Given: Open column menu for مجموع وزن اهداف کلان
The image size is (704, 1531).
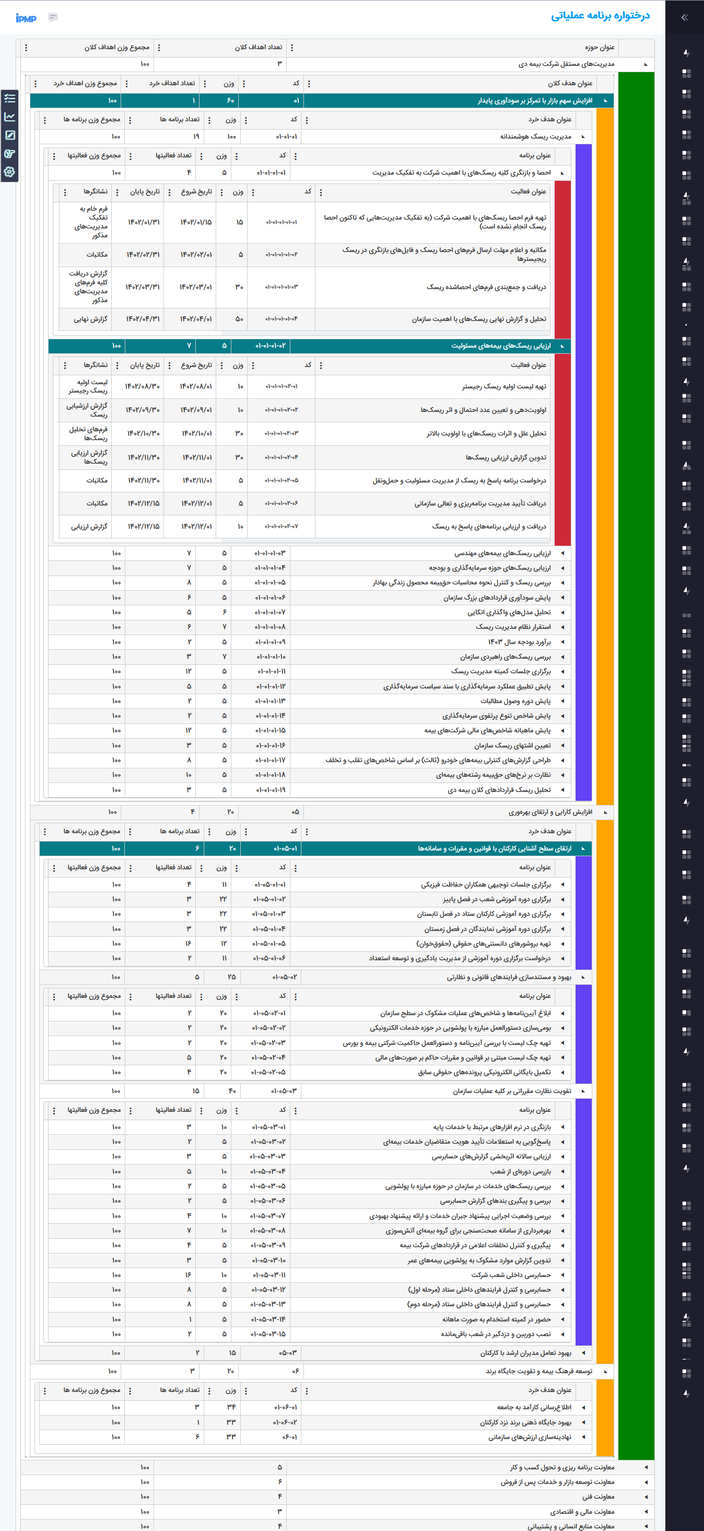Looking at the screenshot, I should 26,48.
